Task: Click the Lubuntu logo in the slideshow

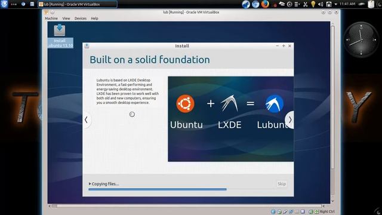Action: [275, 103]
